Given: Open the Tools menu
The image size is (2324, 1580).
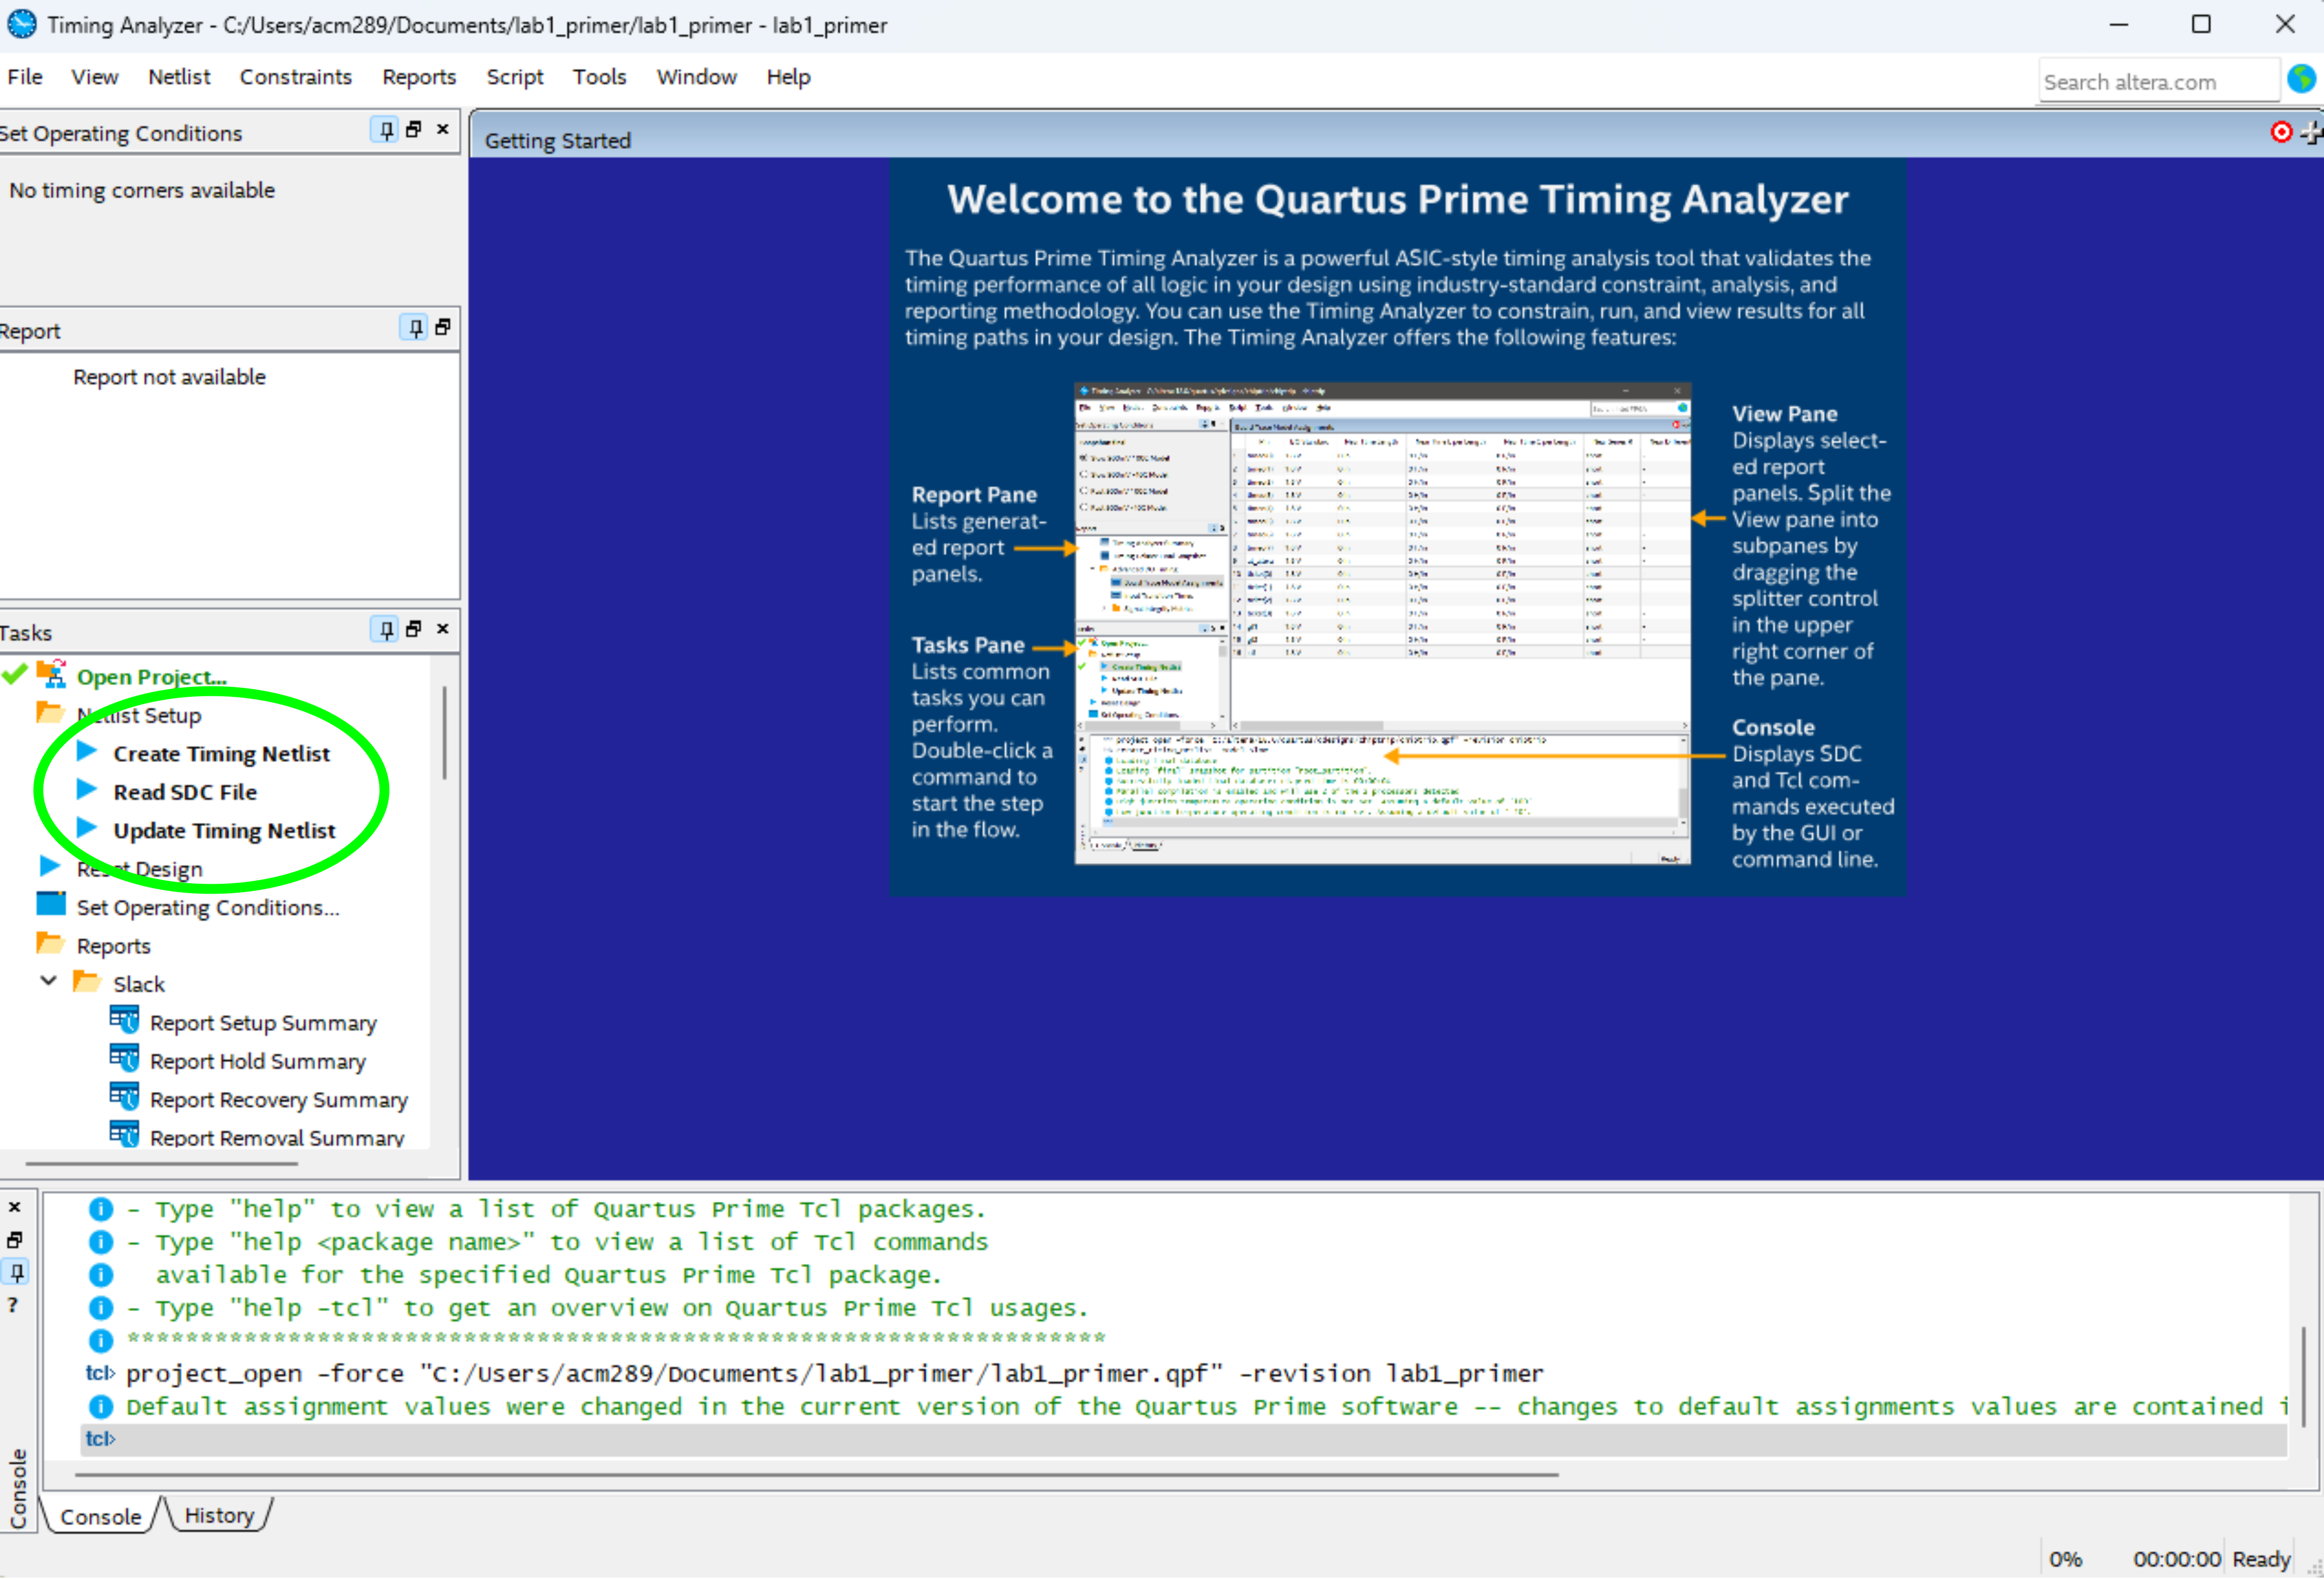Looking at the screenshot, I should click(x=599, y=77).
